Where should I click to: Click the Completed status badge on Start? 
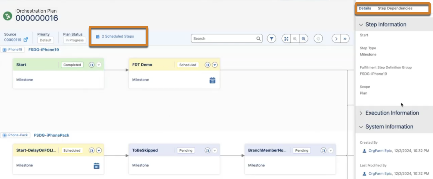click(x=72, y=65)
